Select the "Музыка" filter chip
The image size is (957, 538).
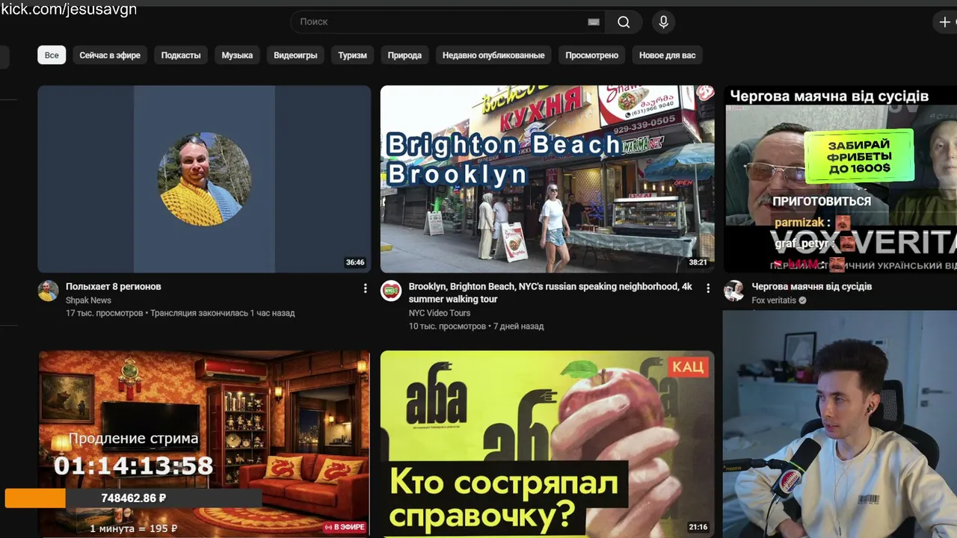[237, 55]
